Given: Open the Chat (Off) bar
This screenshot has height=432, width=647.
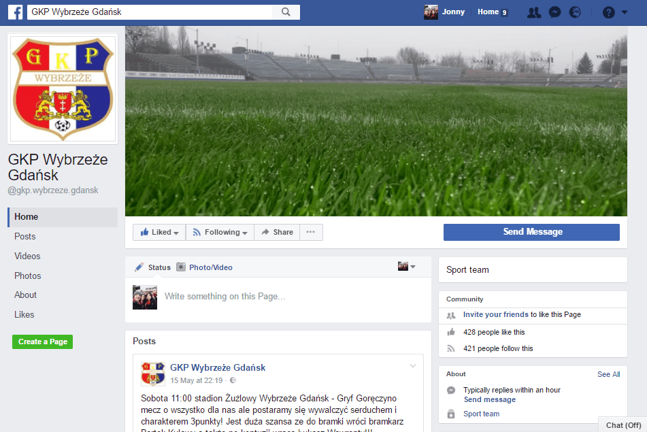Looking at the screenshot, I should (x=623, y=425).
